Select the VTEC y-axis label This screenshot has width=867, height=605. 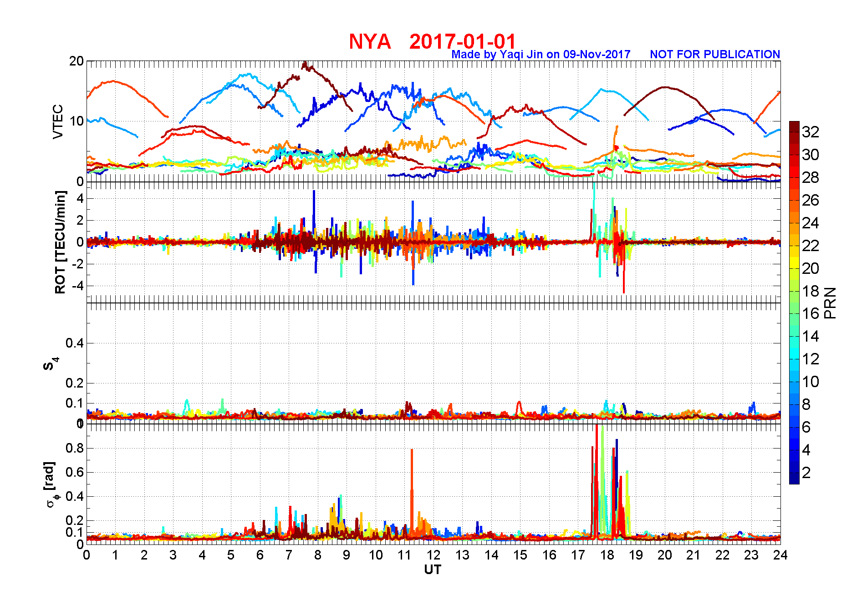pos(58,121)
